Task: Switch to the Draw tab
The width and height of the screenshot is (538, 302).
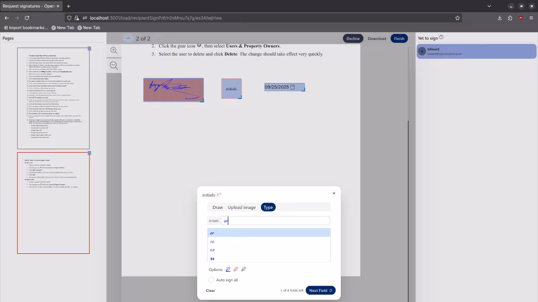Action: point(218,207)
